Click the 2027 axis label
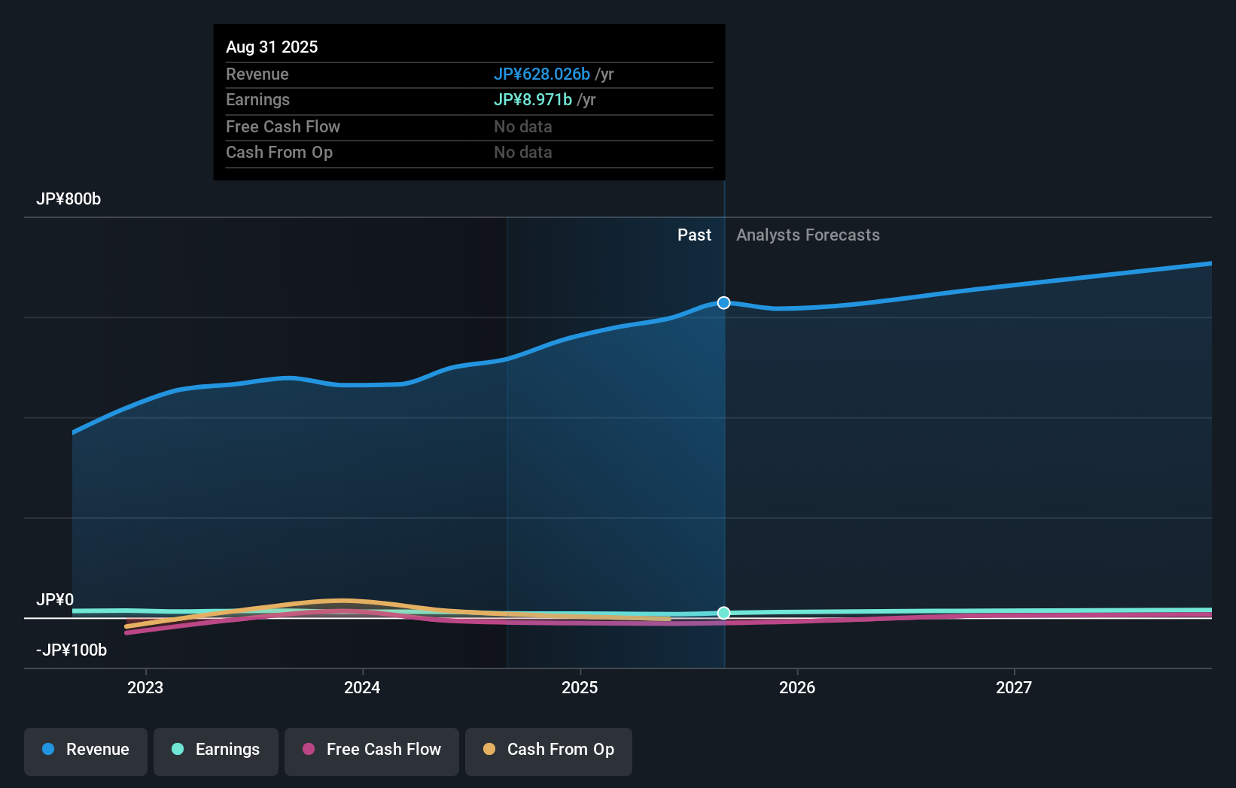The image size is (1236, 788). (x=1015, y=687)
